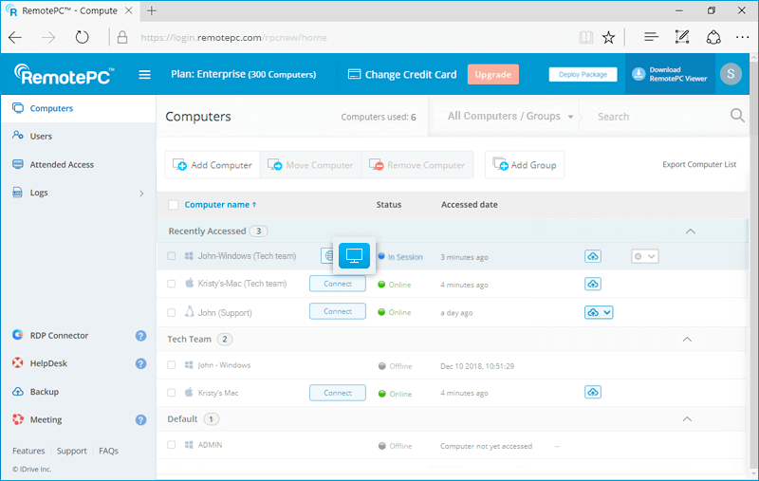Click browser refresh icon

[x=83, y=37]
